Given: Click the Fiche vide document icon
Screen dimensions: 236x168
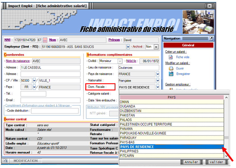Looking at the screenshot, I should [x=171, y=57].
